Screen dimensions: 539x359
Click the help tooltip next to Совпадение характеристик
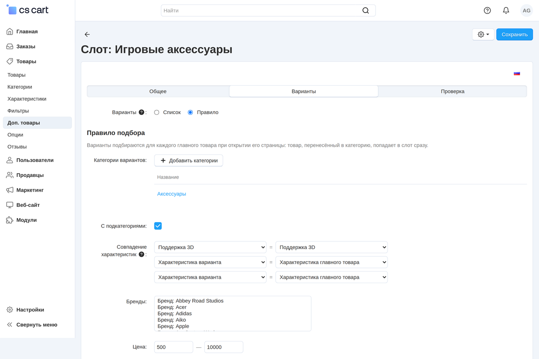[141, 254]
